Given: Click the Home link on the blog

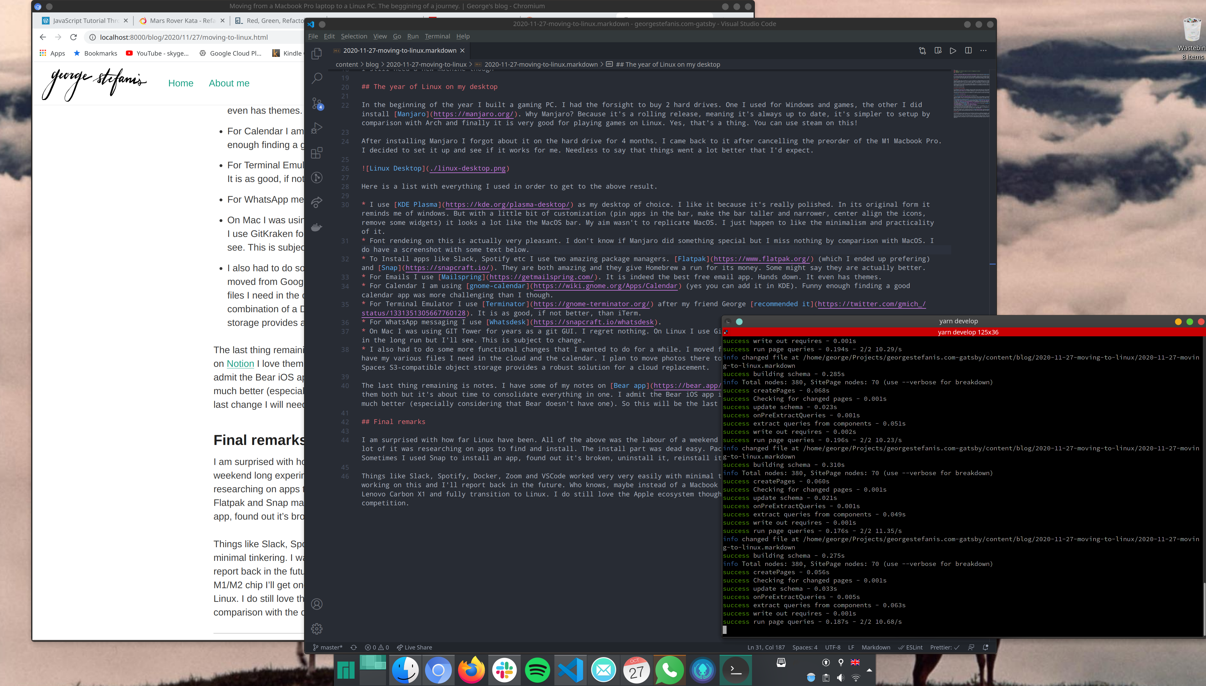Looking at the screenshot, I should click(181, 84).
